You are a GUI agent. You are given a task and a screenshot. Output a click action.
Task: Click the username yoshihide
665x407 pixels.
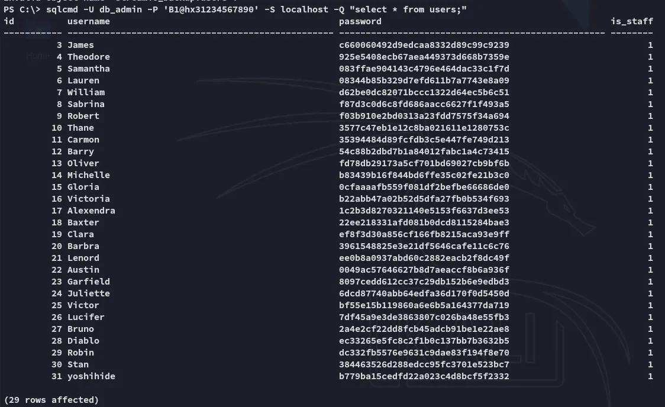91,376
